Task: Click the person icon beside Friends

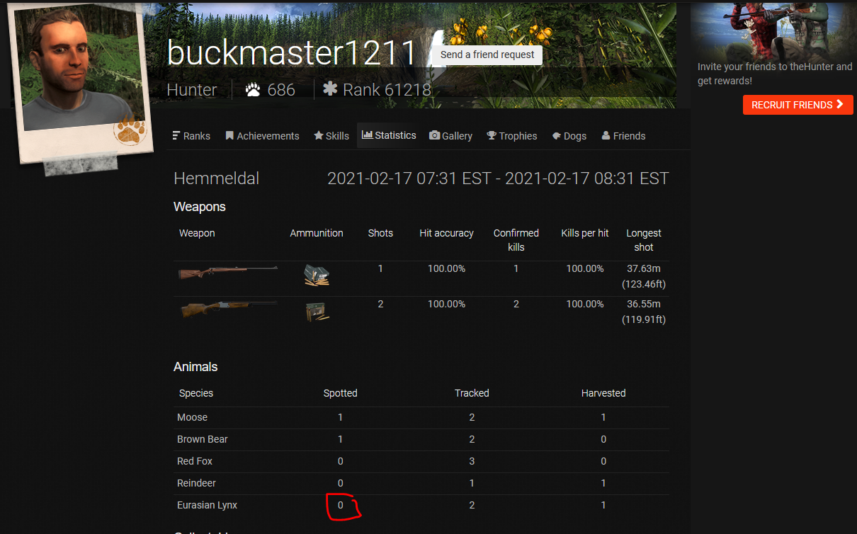Action: click(x=606, y=135)
